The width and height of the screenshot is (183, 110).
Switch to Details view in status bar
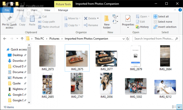[x=174, y=107]
